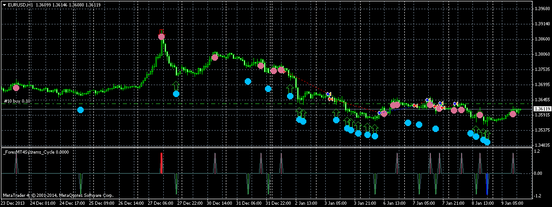Select the #10 buy 0.10 order label
This screenshot has width=552, height=207.
pos(17,101)
